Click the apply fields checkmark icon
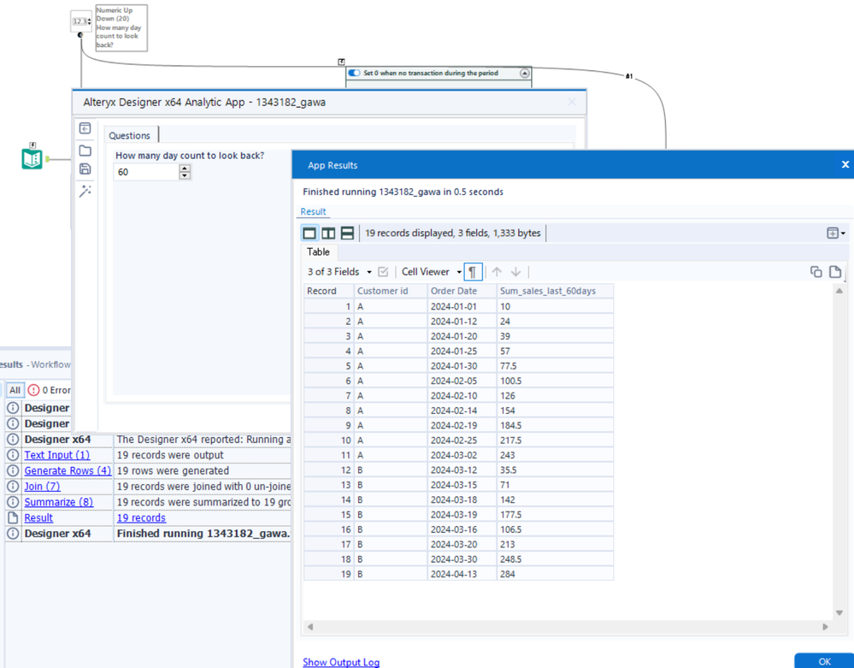The height and width of the screenshot is (668, 854). click(383, 271)
